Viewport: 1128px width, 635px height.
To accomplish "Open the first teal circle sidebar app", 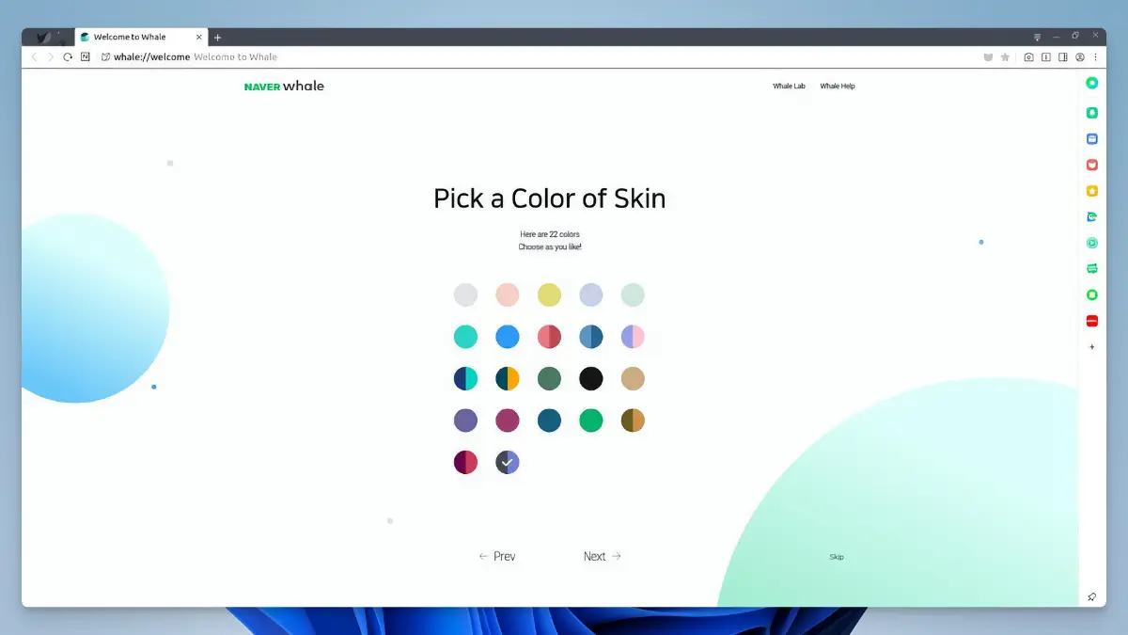I will (x=1092, y=83).
